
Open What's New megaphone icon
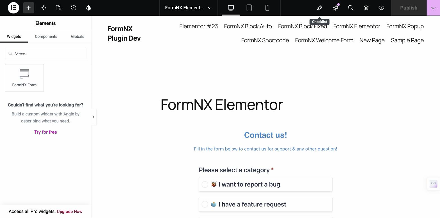(335, 8)
